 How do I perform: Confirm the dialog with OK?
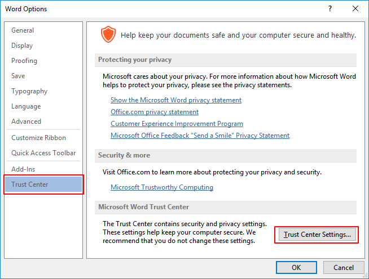point(296,267)
